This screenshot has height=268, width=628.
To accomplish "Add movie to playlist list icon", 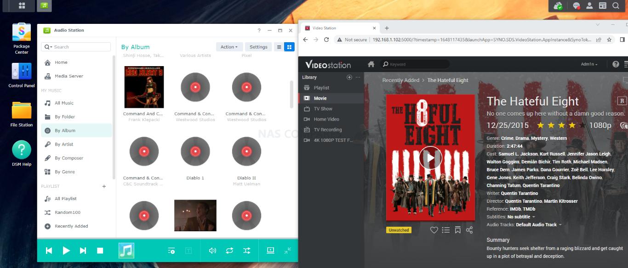I will pyautogui.click(x=446, y=230).
